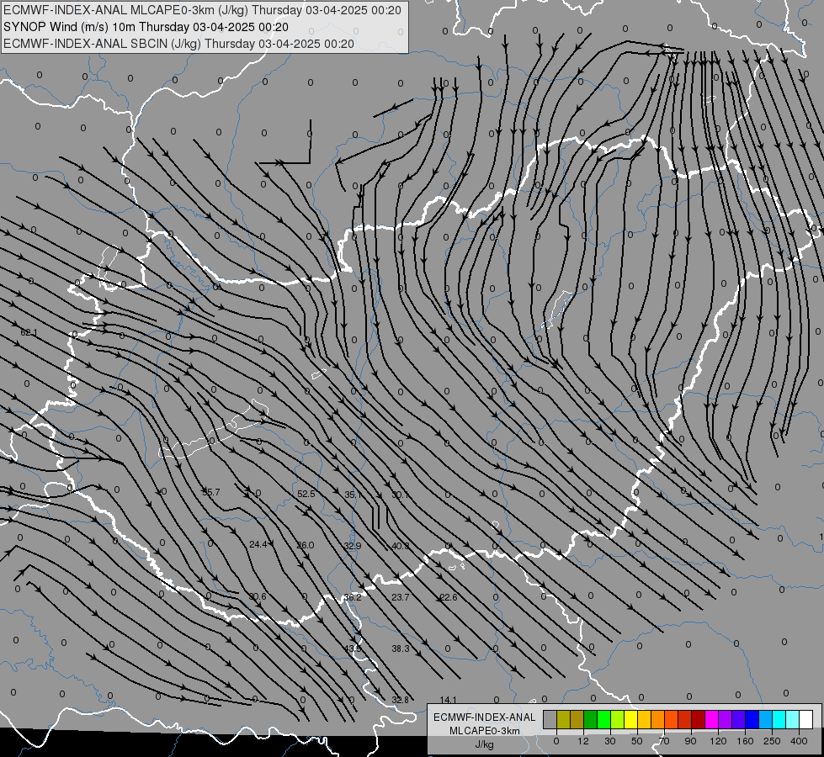This screenshot has height=757, width=824.
Task: Click the legend scale value 90
Action: click(690, 741)
